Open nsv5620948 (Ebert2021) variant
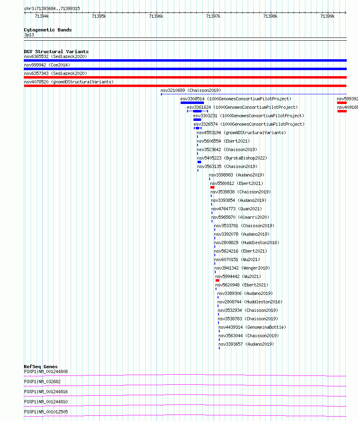358x421 pixels. [x=242, y=285]
